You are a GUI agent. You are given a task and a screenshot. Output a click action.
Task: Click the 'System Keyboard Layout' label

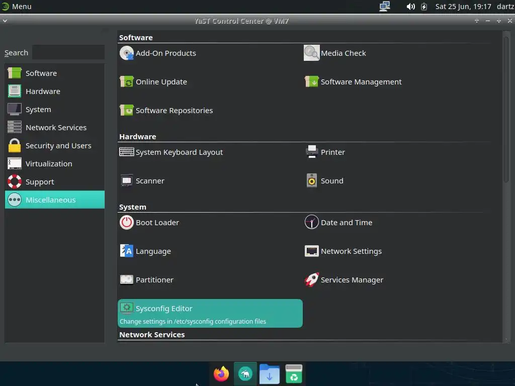(x=179, y=152)
